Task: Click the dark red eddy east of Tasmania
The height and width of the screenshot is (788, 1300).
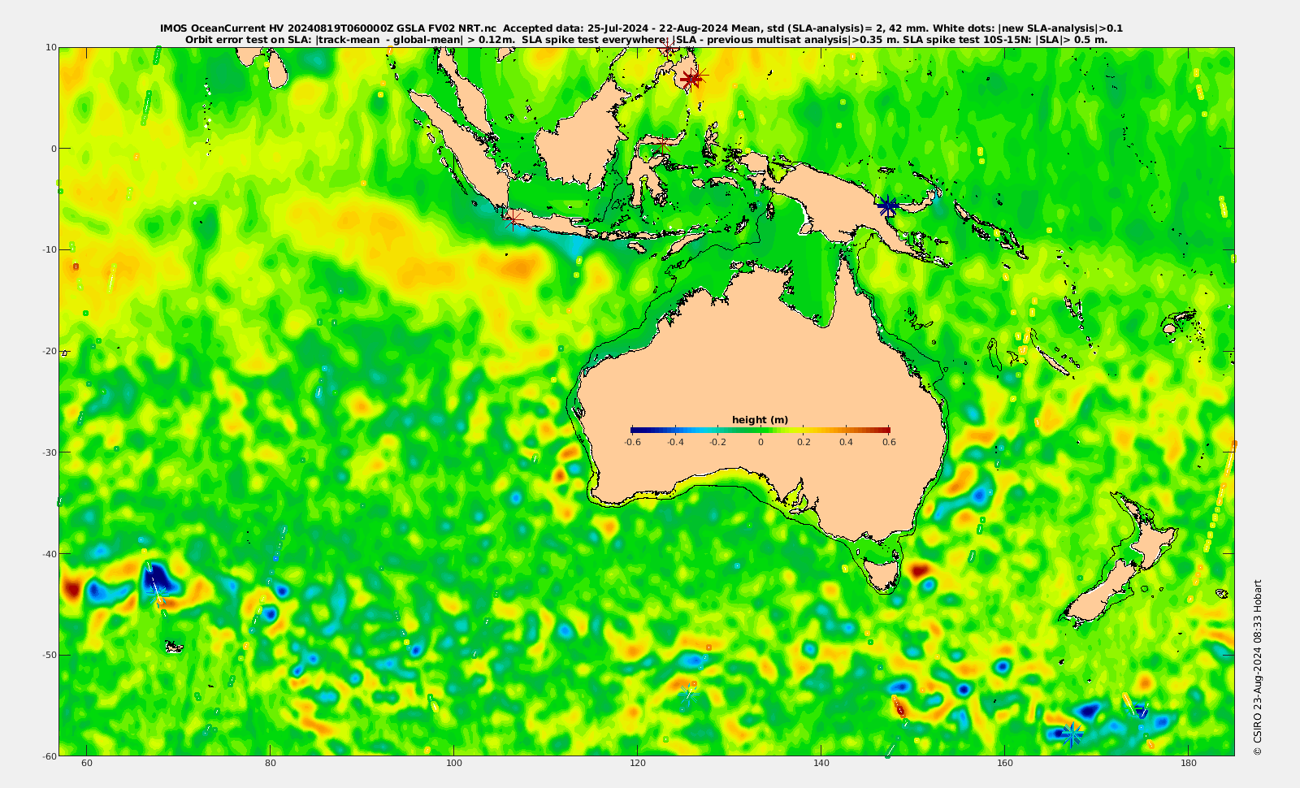Action: (x=921, y=570)
